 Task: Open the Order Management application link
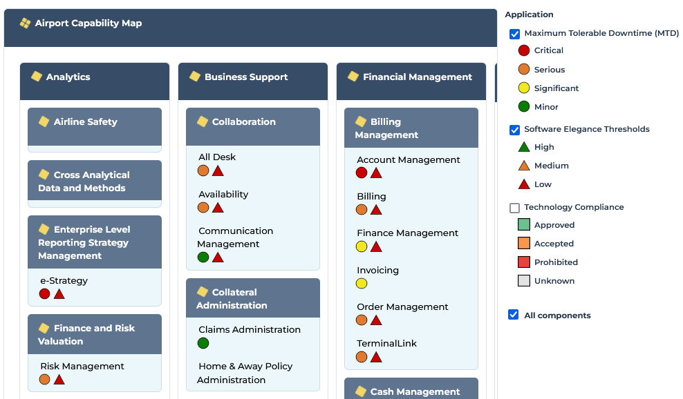click(x=402, y=306)
